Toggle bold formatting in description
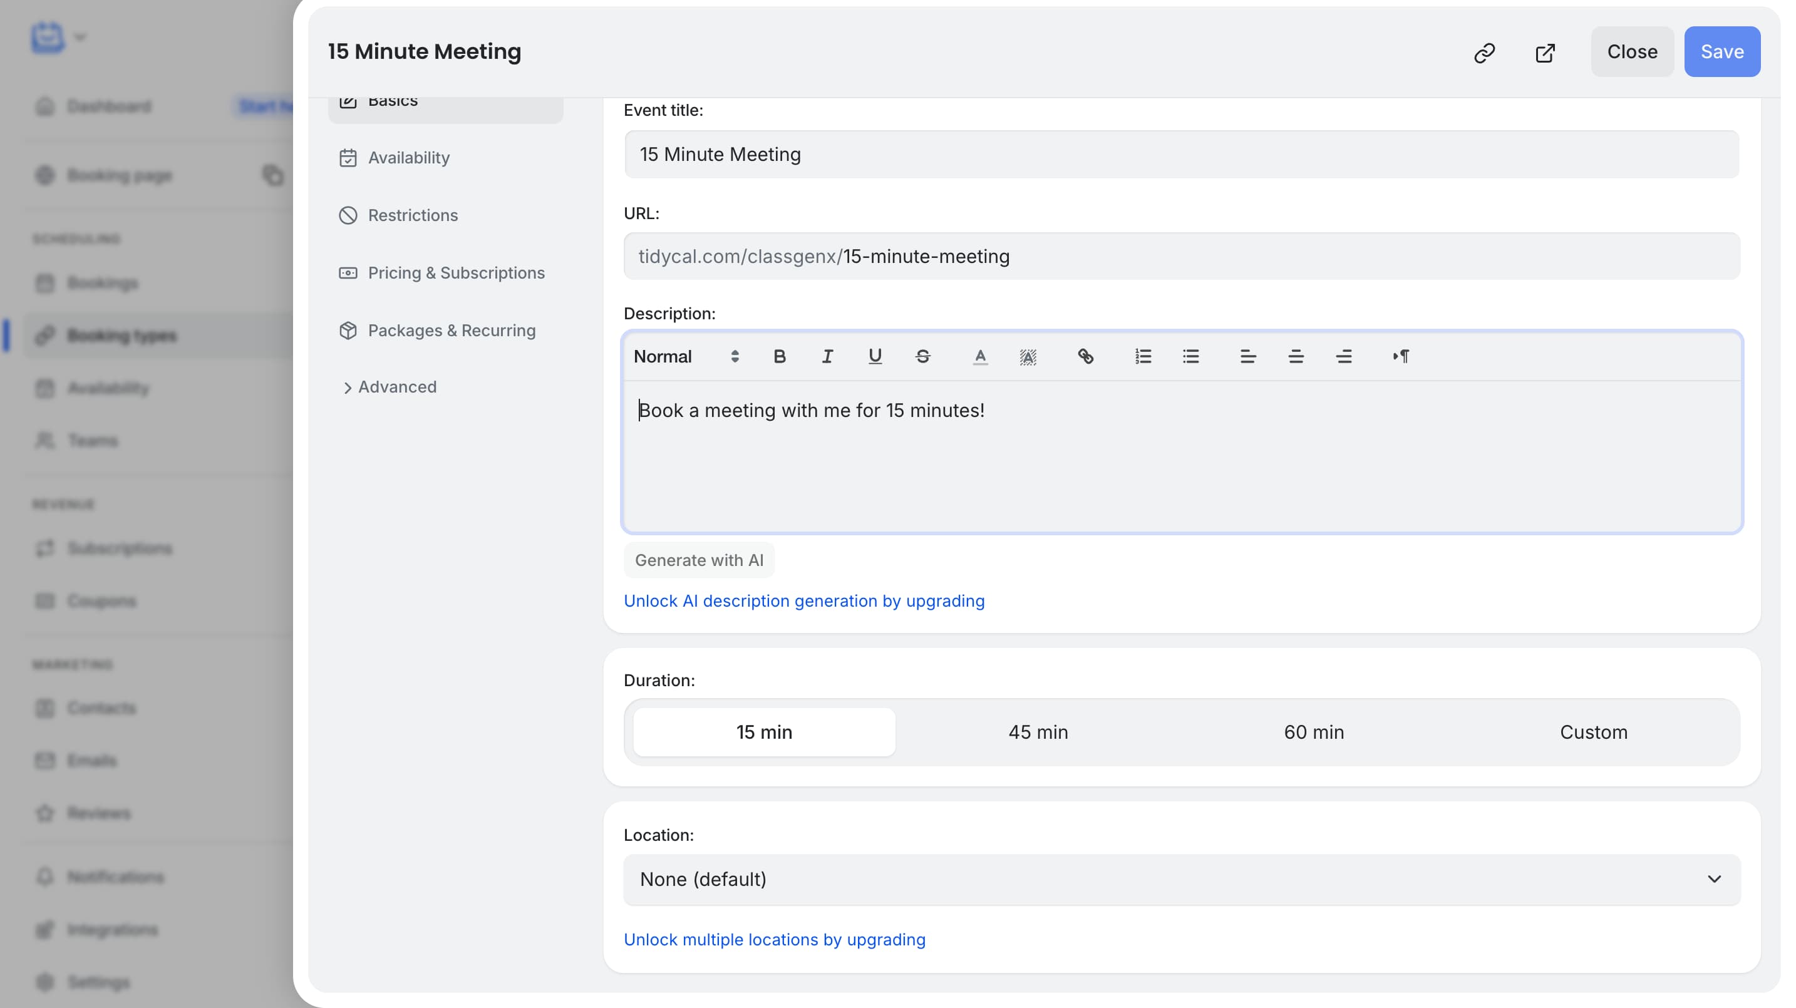1796x1008 pixels. tap(780, 357)
